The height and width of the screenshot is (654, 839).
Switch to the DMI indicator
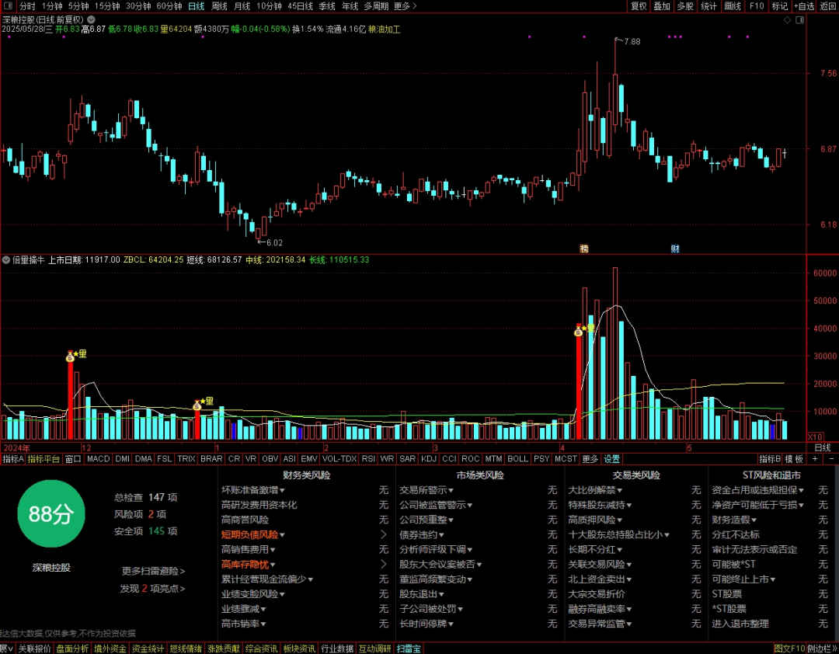(x=123, y=459)
